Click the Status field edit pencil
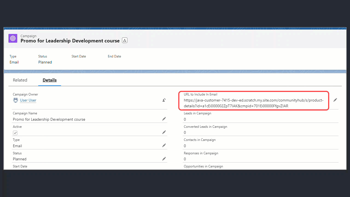 pos(164,159)
